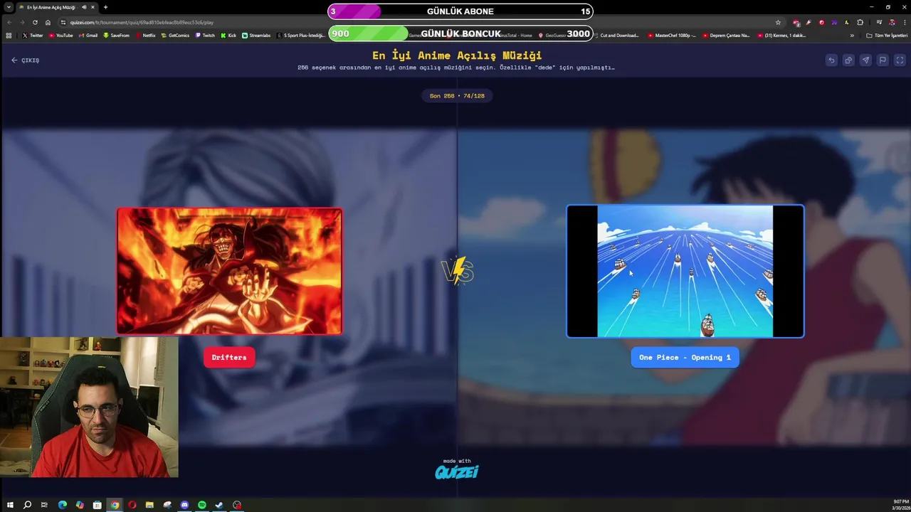911x512 pixels.
Task: Open MasterChef 1080p bookmark
Action: [672, 35]
